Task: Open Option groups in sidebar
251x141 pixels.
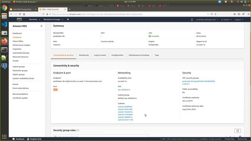Action: point(18,74)
